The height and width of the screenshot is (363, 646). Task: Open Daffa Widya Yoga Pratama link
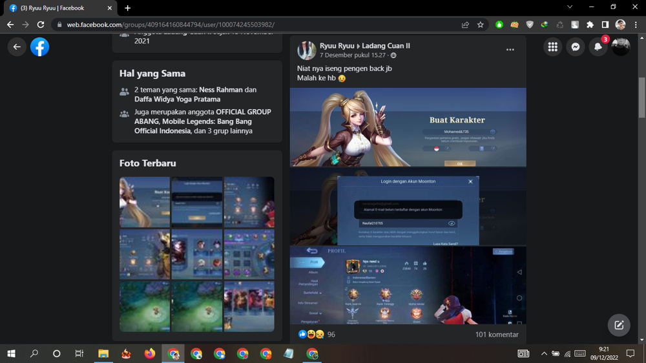pos(177,99)
